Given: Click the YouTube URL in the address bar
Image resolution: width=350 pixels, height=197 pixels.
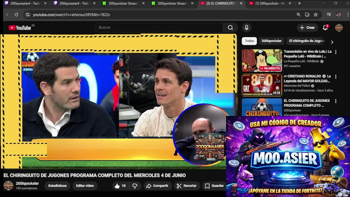Looking at the screenshot, I should click(71, 15).
